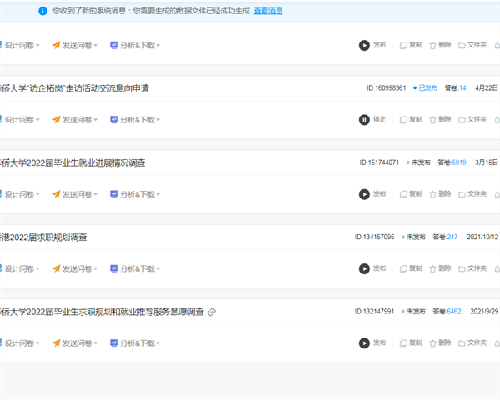Click orange paper-plane icon for survey 160998361
Image resolution: width=500 pixels, height=400 pixels.
pyautogui.click(x=57, y=120)
